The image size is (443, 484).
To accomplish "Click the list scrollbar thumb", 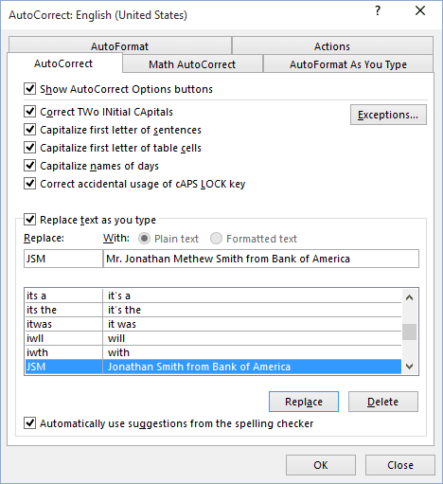I will (409, 332).
